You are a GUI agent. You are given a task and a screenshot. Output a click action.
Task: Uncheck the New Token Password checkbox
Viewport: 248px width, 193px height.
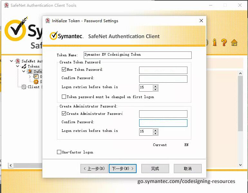pos(64,69)
